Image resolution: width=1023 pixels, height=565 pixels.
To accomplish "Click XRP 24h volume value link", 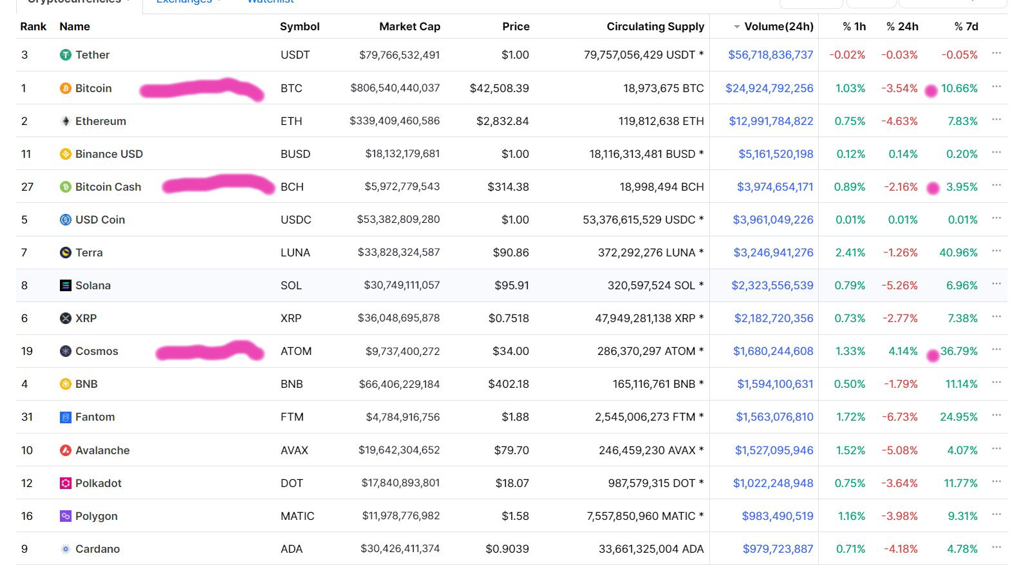I will [774, 318].
